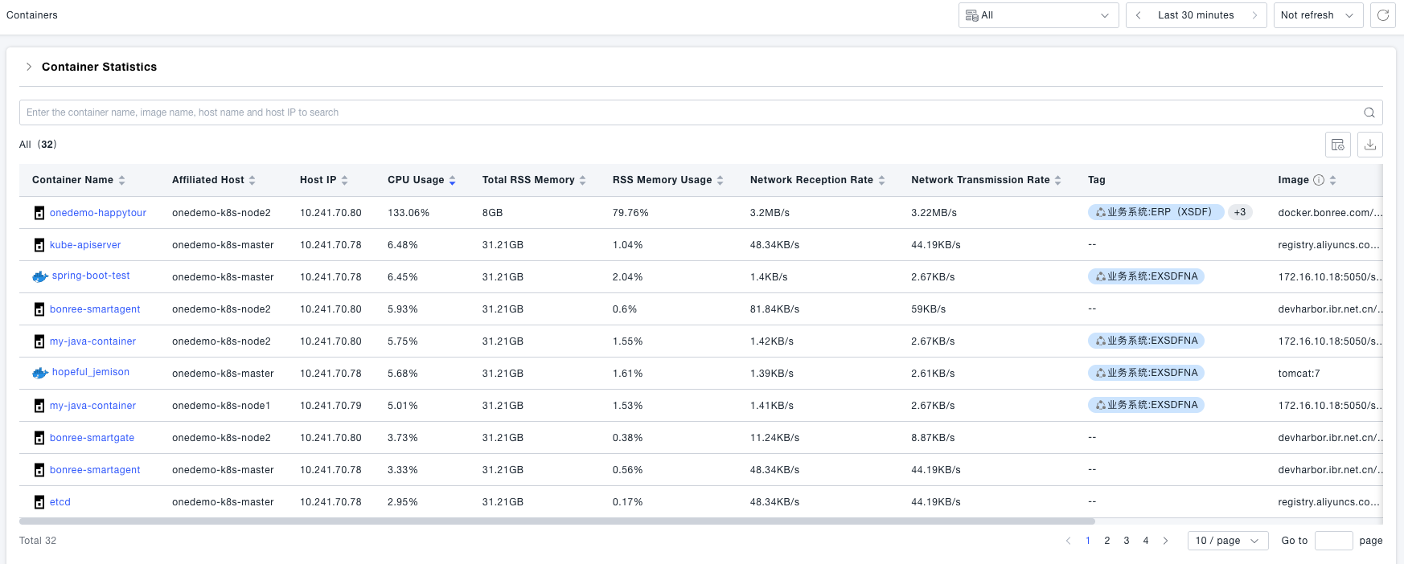Open the Not refresh dropdown
This screenshot has height=564, width=1404.
tap(1317, 15)
